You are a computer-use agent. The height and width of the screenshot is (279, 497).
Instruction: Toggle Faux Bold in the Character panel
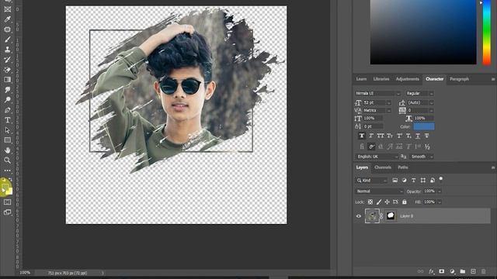362,136
